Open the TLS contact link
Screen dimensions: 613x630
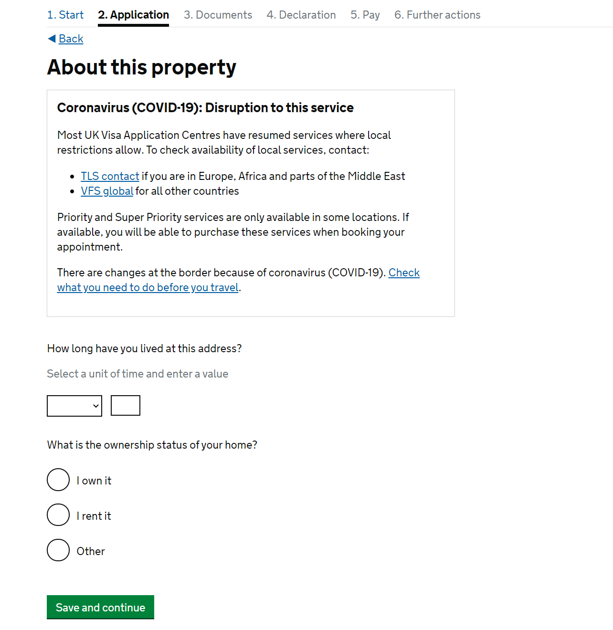click(x=110, y=176)
